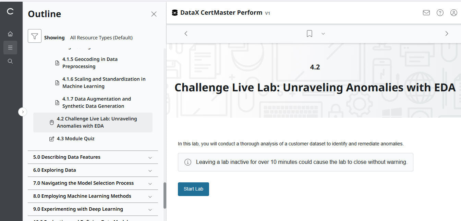This screenshot has height=221, width=461.
Task: Close the Outline panel
Action: point(154,14)
